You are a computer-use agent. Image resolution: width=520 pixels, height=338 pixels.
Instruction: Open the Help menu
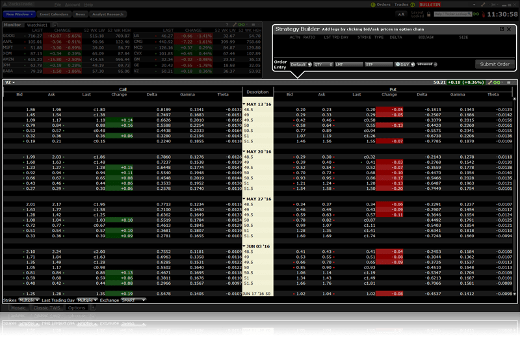(88, 5)
